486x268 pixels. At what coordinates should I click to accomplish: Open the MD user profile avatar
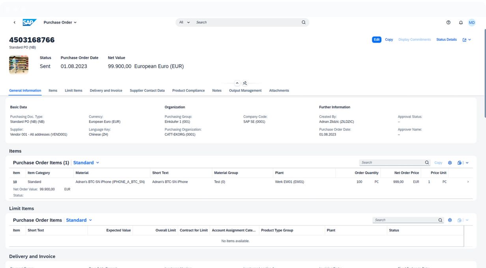[x=472, y=22]
